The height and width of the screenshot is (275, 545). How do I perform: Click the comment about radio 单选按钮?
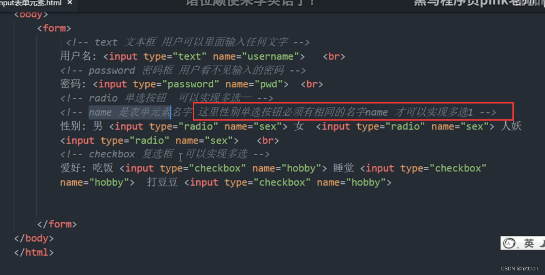167,98
